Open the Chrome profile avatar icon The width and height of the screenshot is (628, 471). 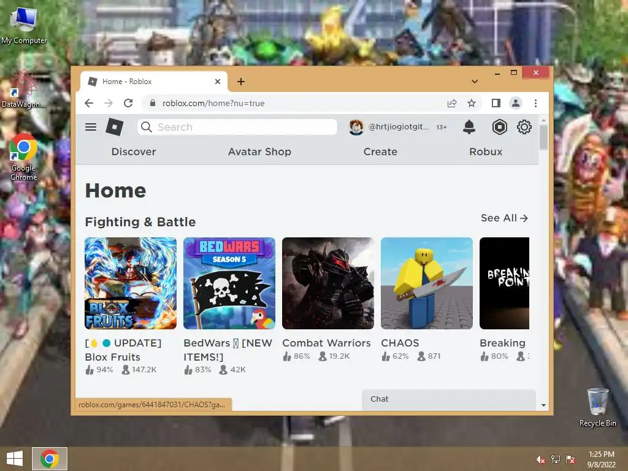[x=516, y=103]
